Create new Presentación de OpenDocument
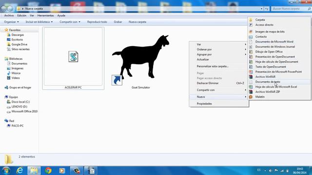This screenshot has height=175, width=312. point(279,57)
